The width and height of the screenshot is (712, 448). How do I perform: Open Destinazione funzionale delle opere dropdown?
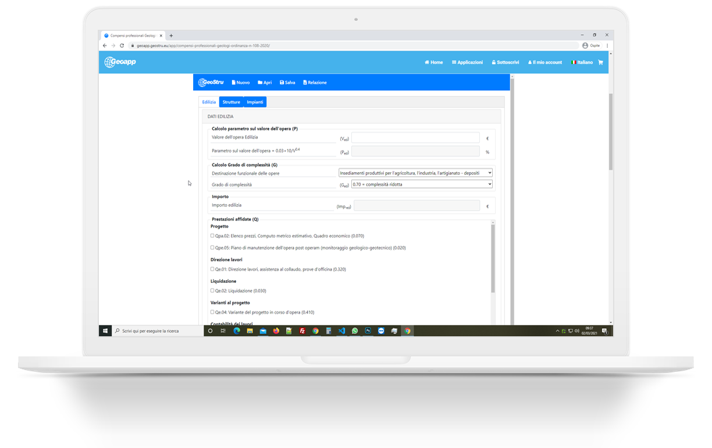[x=415, y=173]
